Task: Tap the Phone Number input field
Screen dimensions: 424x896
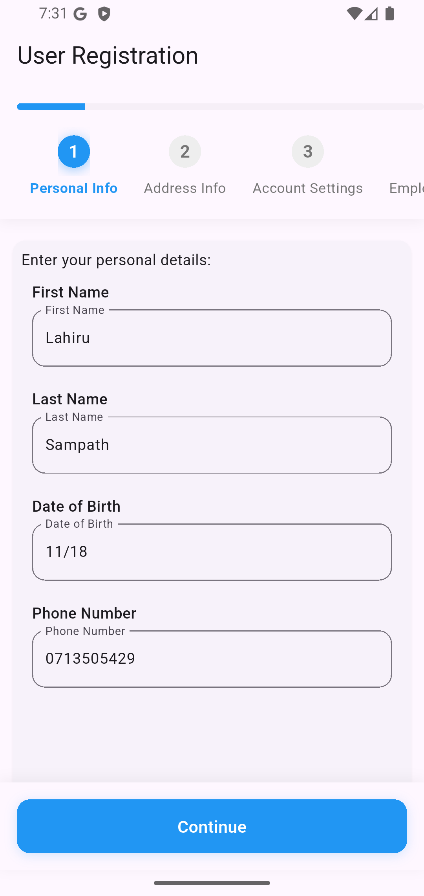Action: (x=212, y=659)
